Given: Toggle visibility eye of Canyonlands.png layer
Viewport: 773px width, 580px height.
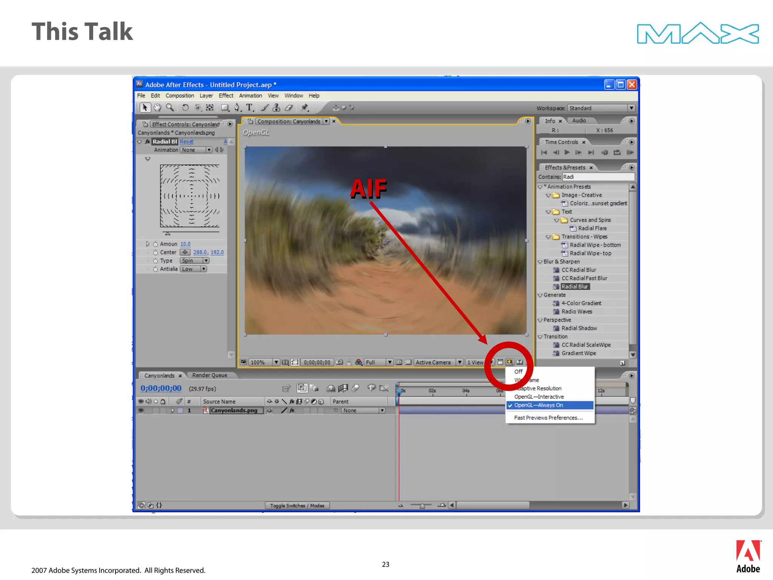Looking at the screenshot, I should coord(141,410).
